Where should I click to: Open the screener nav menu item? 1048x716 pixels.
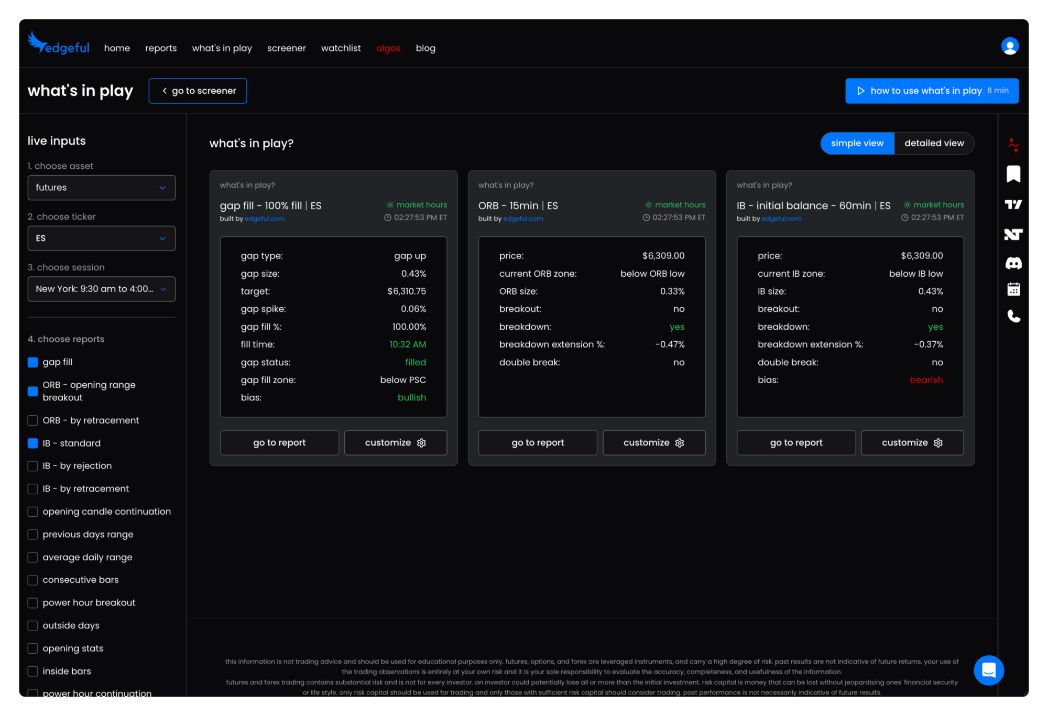point(286,48)
